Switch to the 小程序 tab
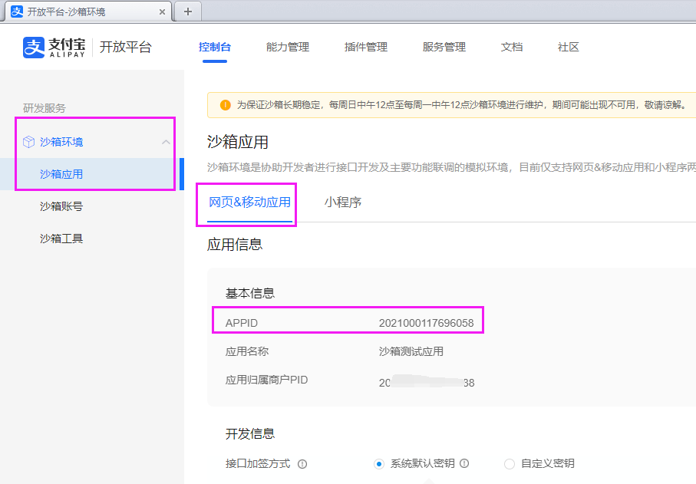The height and width of the screenshot is (484, 696). point(343,202)
